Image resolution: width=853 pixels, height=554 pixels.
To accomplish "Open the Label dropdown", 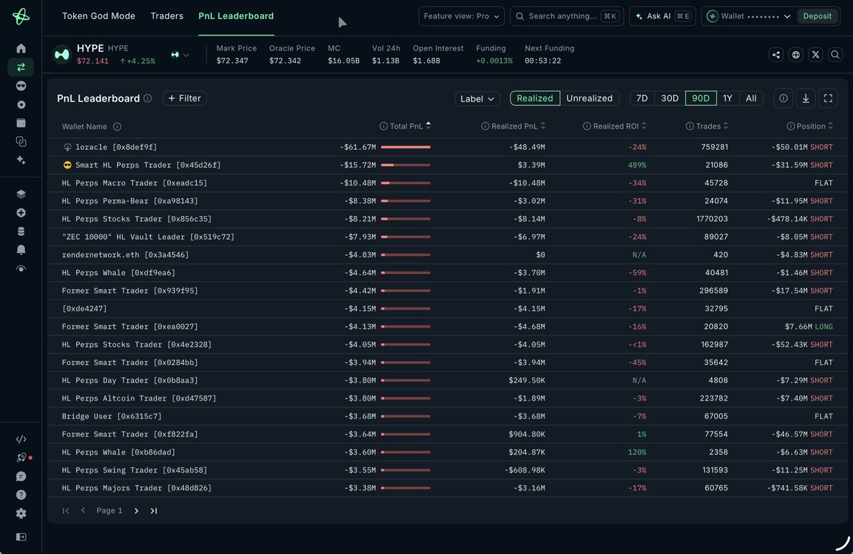I will (x=477, y=99).
